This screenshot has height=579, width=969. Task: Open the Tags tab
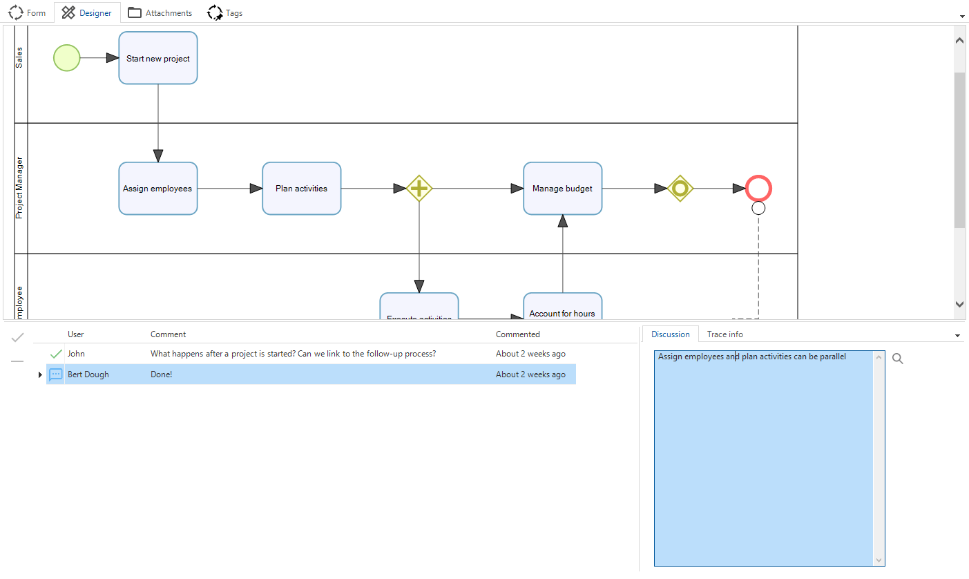pos(225,12)
